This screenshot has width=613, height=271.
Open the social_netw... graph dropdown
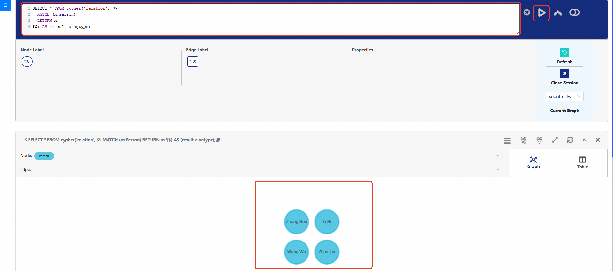565,96
